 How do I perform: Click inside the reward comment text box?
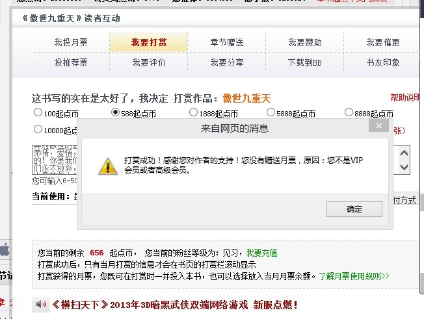click(55, 160)
